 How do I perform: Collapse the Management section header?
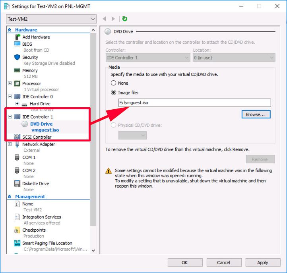pyautogui.click(x=10, y=197)
